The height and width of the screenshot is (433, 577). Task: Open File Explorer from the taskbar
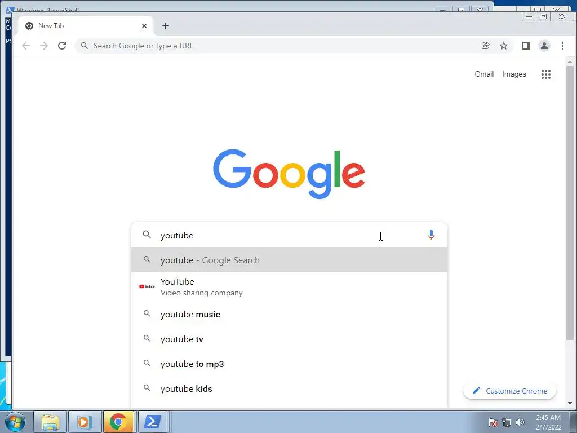pos(50,422)
